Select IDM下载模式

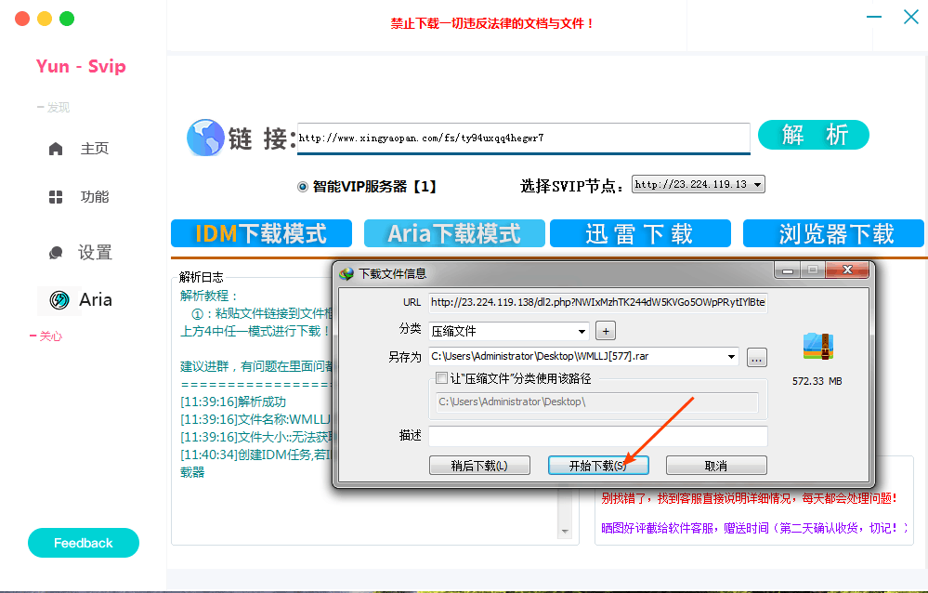click(262, 233)
